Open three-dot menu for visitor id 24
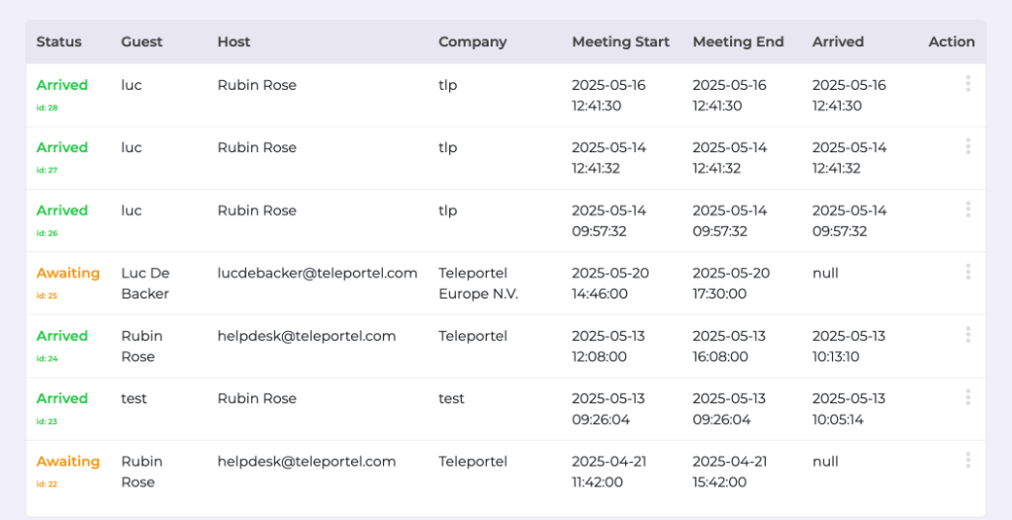Image resolution: width=1012 pixels, height=520 pixels. point(967,335)
